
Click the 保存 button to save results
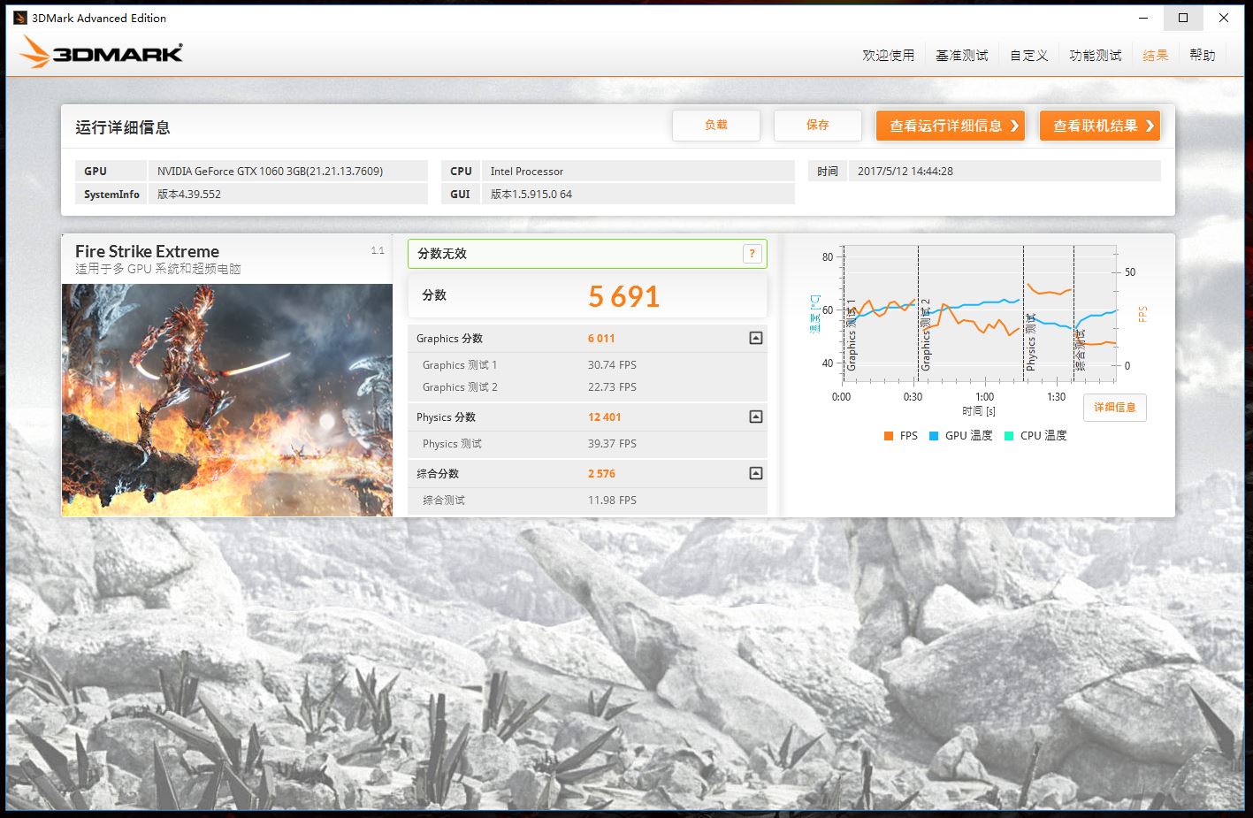click(817, 125)
